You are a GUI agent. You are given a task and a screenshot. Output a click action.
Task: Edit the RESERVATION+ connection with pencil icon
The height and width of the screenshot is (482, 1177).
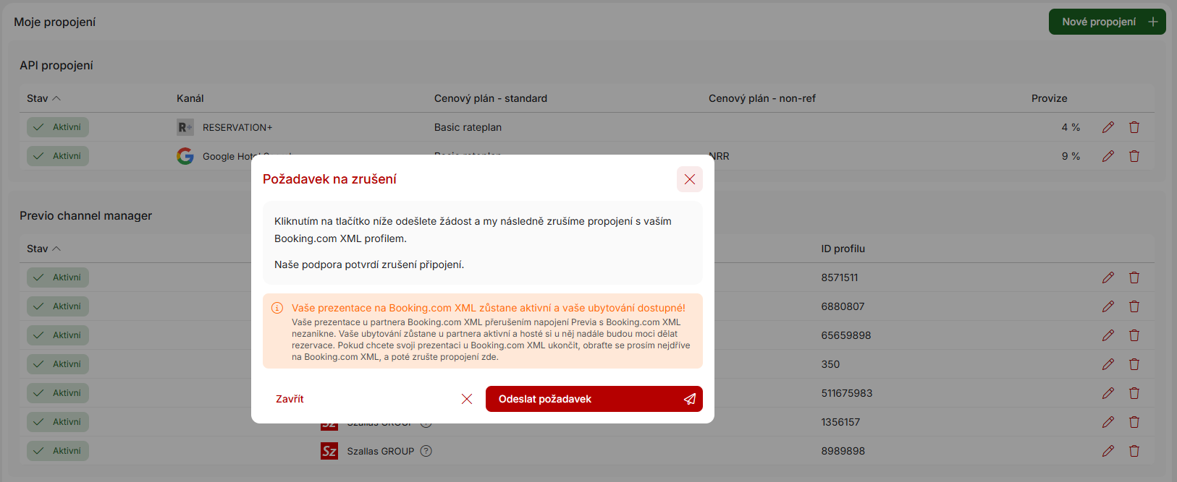coord(1108,127)
